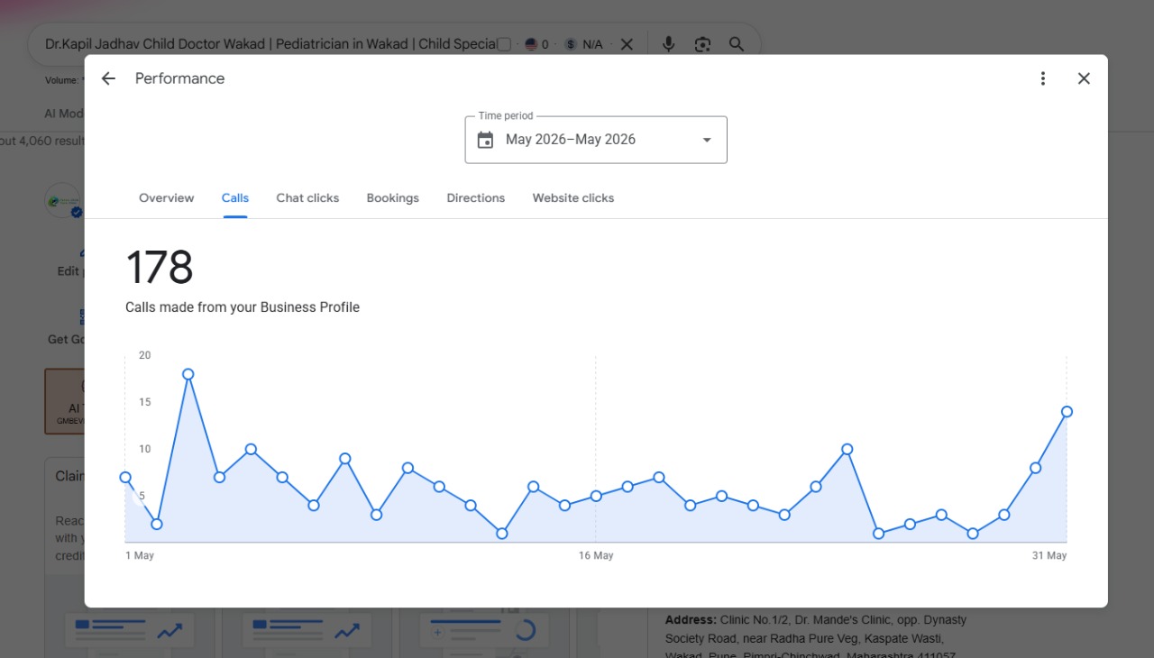This screenshot has height=658, width=1154.
Task: Open the Chat clicks tab
Action: point(307,198)
